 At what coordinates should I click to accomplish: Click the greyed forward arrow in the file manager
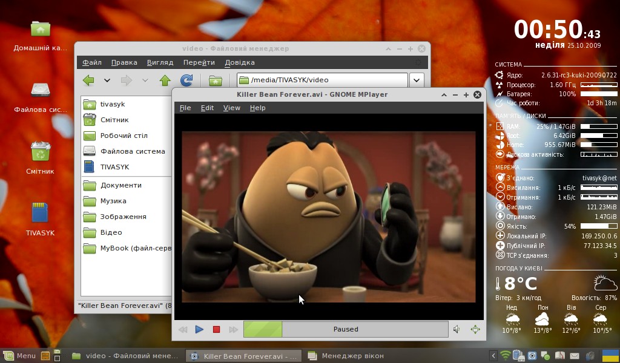(x=127, y=80)
